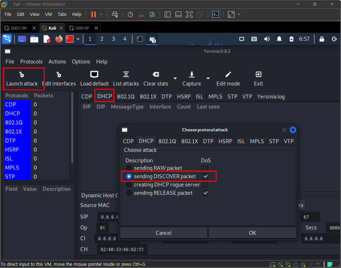Launch Firefox from the Kali panel
This screenshot has width=341, height=268.
click(x=59, y=39)
